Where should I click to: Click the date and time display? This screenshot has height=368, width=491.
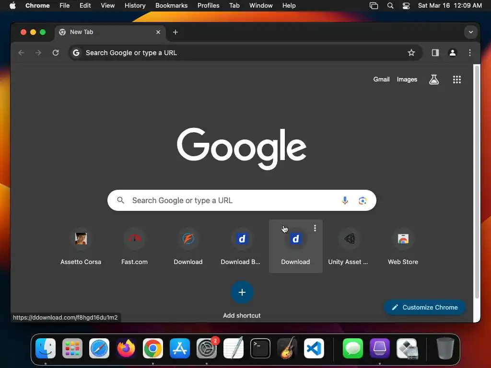(450, 6)
